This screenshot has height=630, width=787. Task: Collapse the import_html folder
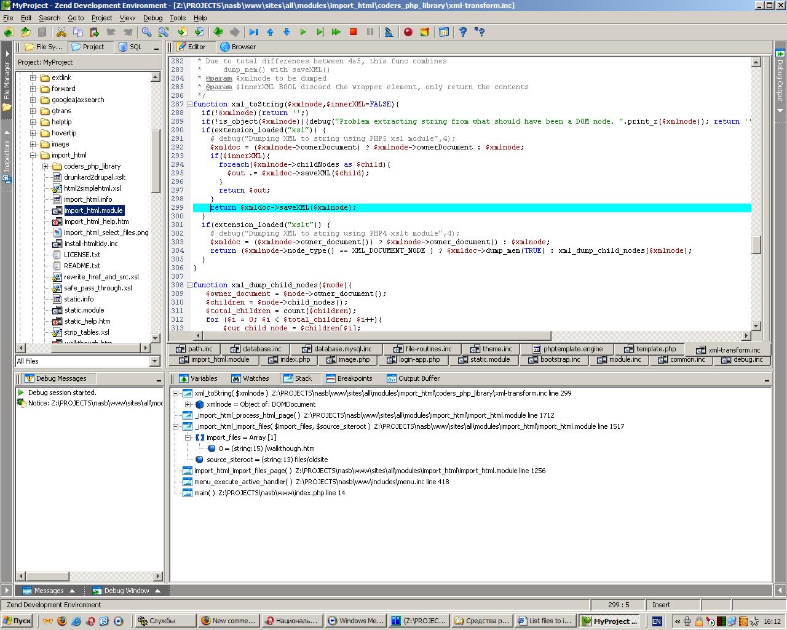[33, 155]
